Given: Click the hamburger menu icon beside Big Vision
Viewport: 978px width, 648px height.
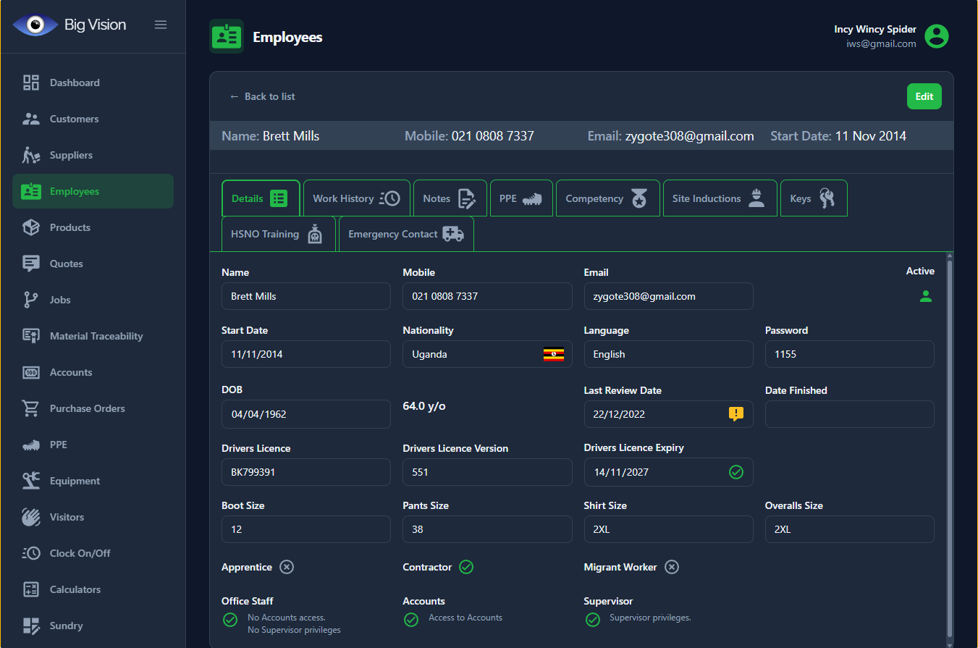Looking at the screenshot, I should click(161, 25).
